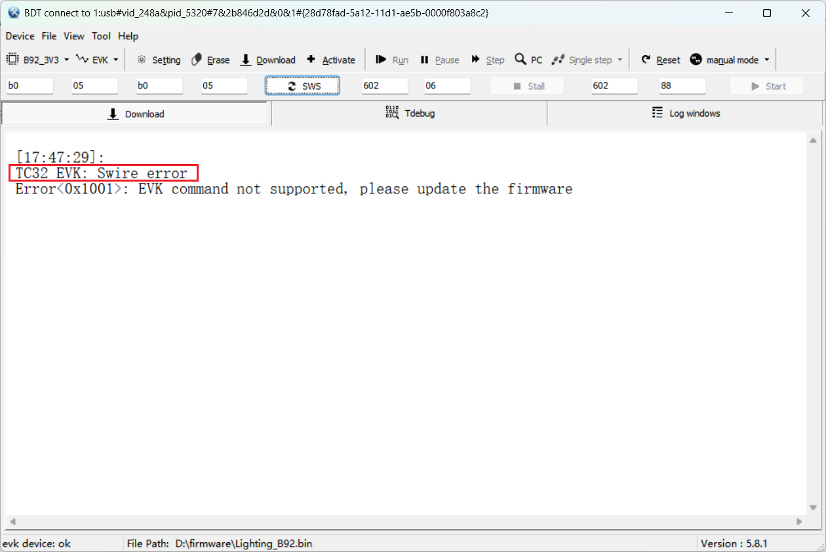The width and height of the screenshot is (826, 552).
Task: Focus the first 05 input field
Action: (x=94, y=86)
